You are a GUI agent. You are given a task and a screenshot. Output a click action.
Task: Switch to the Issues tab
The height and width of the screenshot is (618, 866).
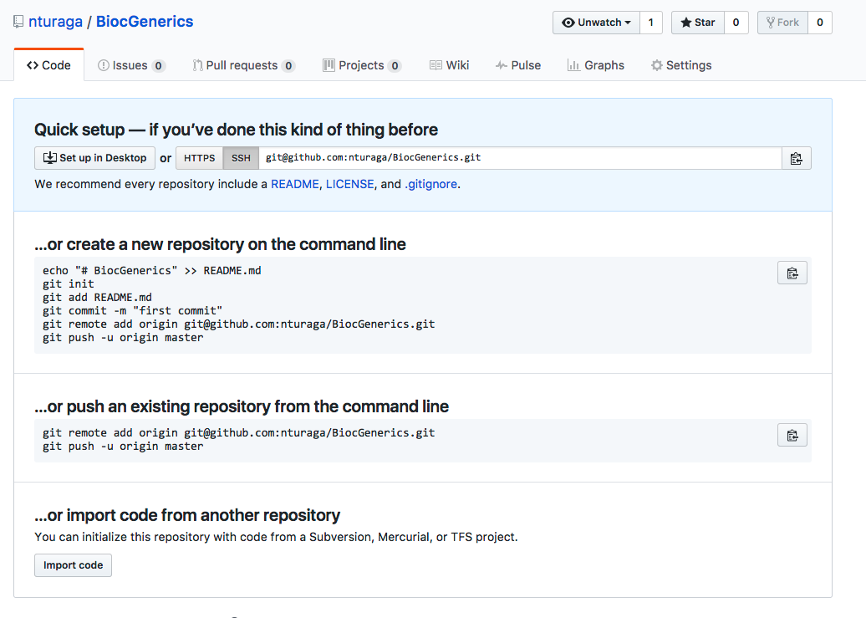[x=130, y=65]
